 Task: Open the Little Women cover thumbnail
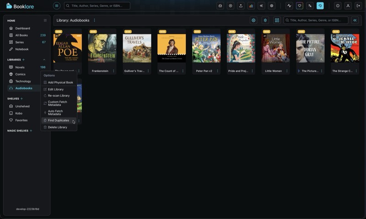(x=276, y=48)
